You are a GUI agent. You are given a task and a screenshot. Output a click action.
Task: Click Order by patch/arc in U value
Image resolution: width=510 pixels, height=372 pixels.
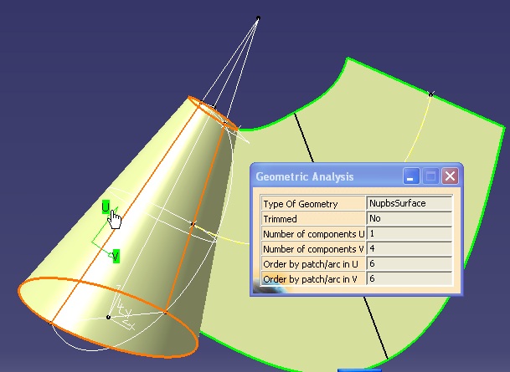point(410,263)
